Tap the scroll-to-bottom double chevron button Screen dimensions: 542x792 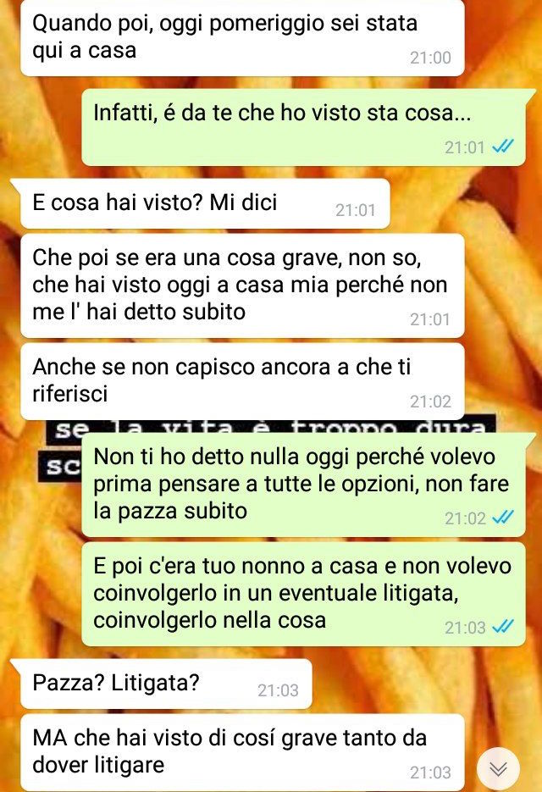498,768
